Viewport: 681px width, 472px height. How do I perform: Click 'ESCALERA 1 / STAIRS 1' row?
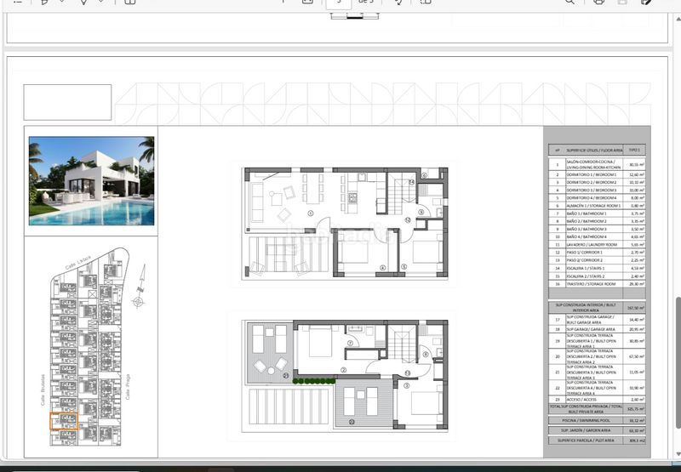click(597, 269)
